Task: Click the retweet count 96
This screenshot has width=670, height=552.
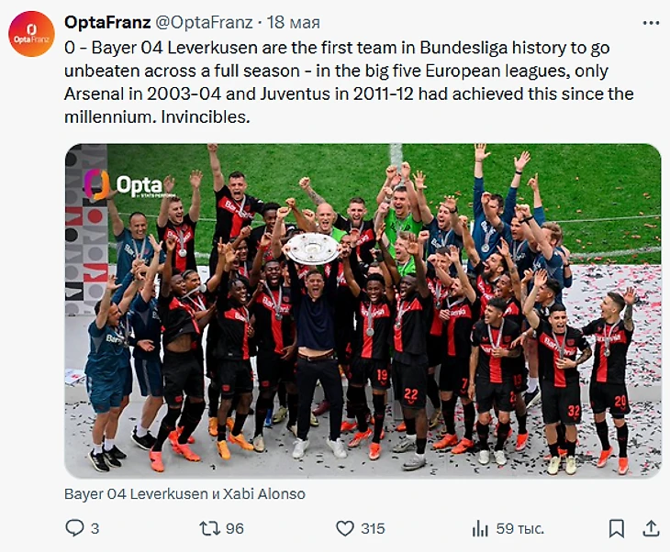Action: pos(234,528)
